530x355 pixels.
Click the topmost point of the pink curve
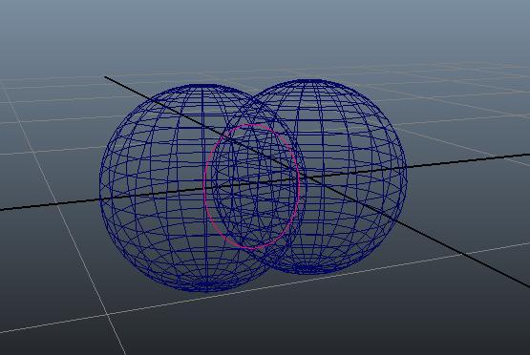point(253,125)
